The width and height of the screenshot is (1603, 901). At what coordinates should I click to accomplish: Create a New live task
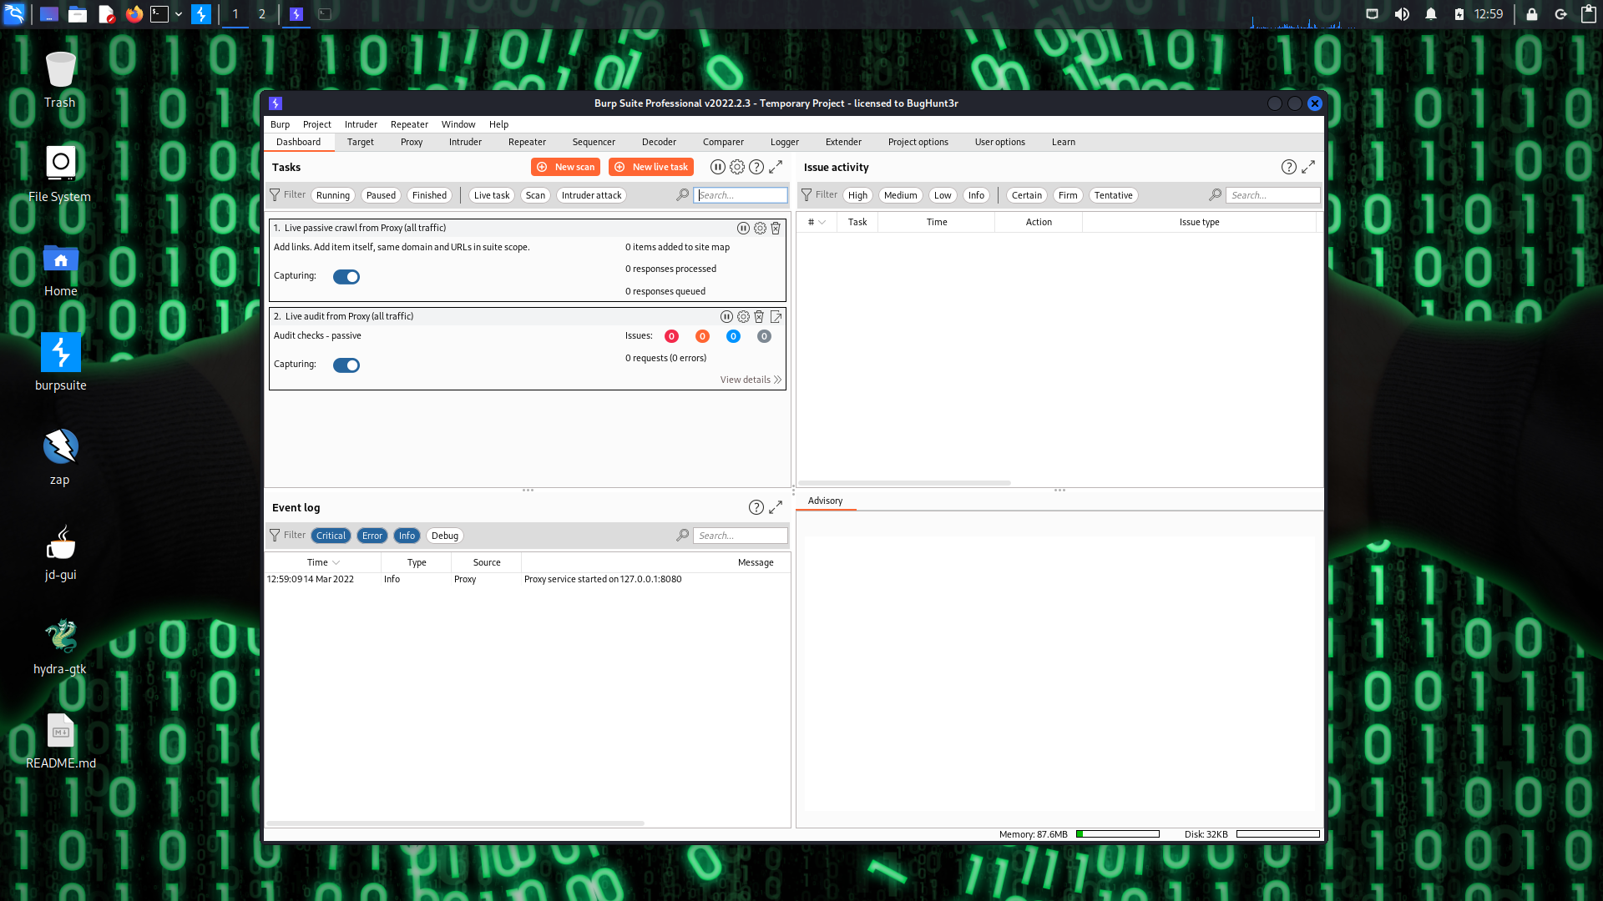tap(651, 167)
